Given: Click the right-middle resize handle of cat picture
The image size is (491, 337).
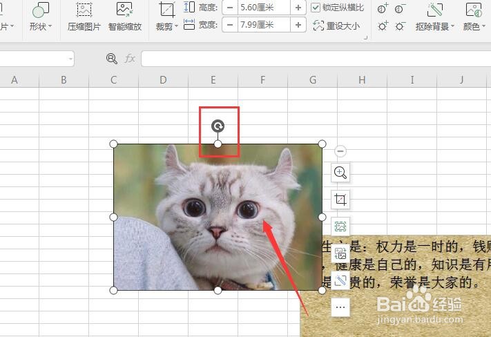Looking at the screenshot, I should point(322,217).
